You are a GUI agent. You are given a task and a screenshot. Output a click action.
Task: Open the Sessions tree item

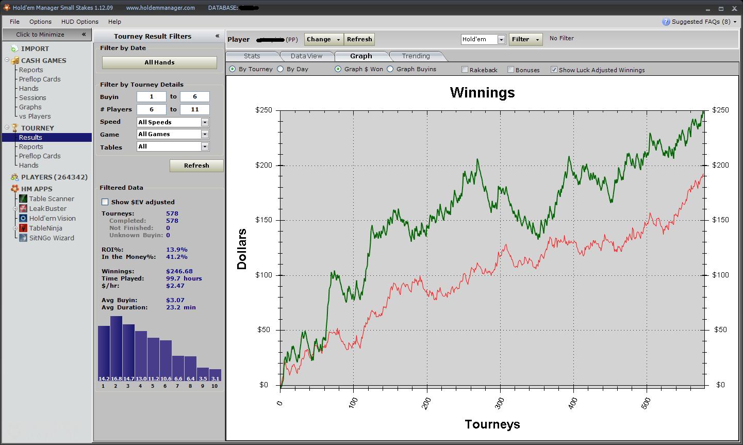(x=32, y=98)
